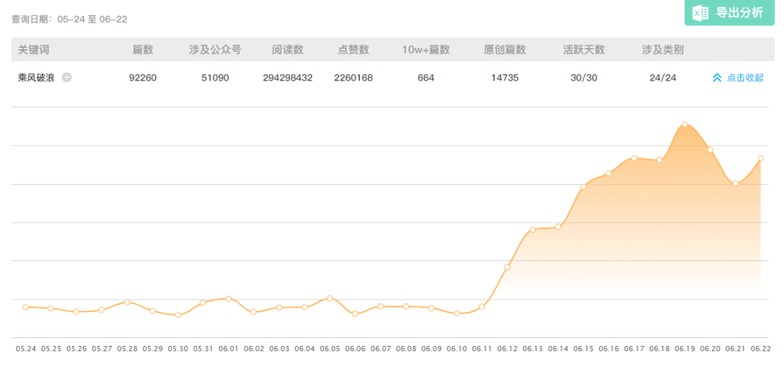Click the data point for 05.24
This screenshot has height=367, width=784.
coord(25,307)
